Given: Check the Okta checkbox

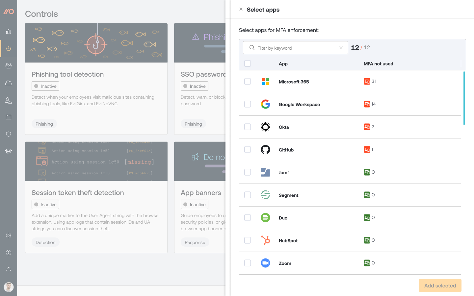Looking at the screenshot, I should click(x=248, y=127).
